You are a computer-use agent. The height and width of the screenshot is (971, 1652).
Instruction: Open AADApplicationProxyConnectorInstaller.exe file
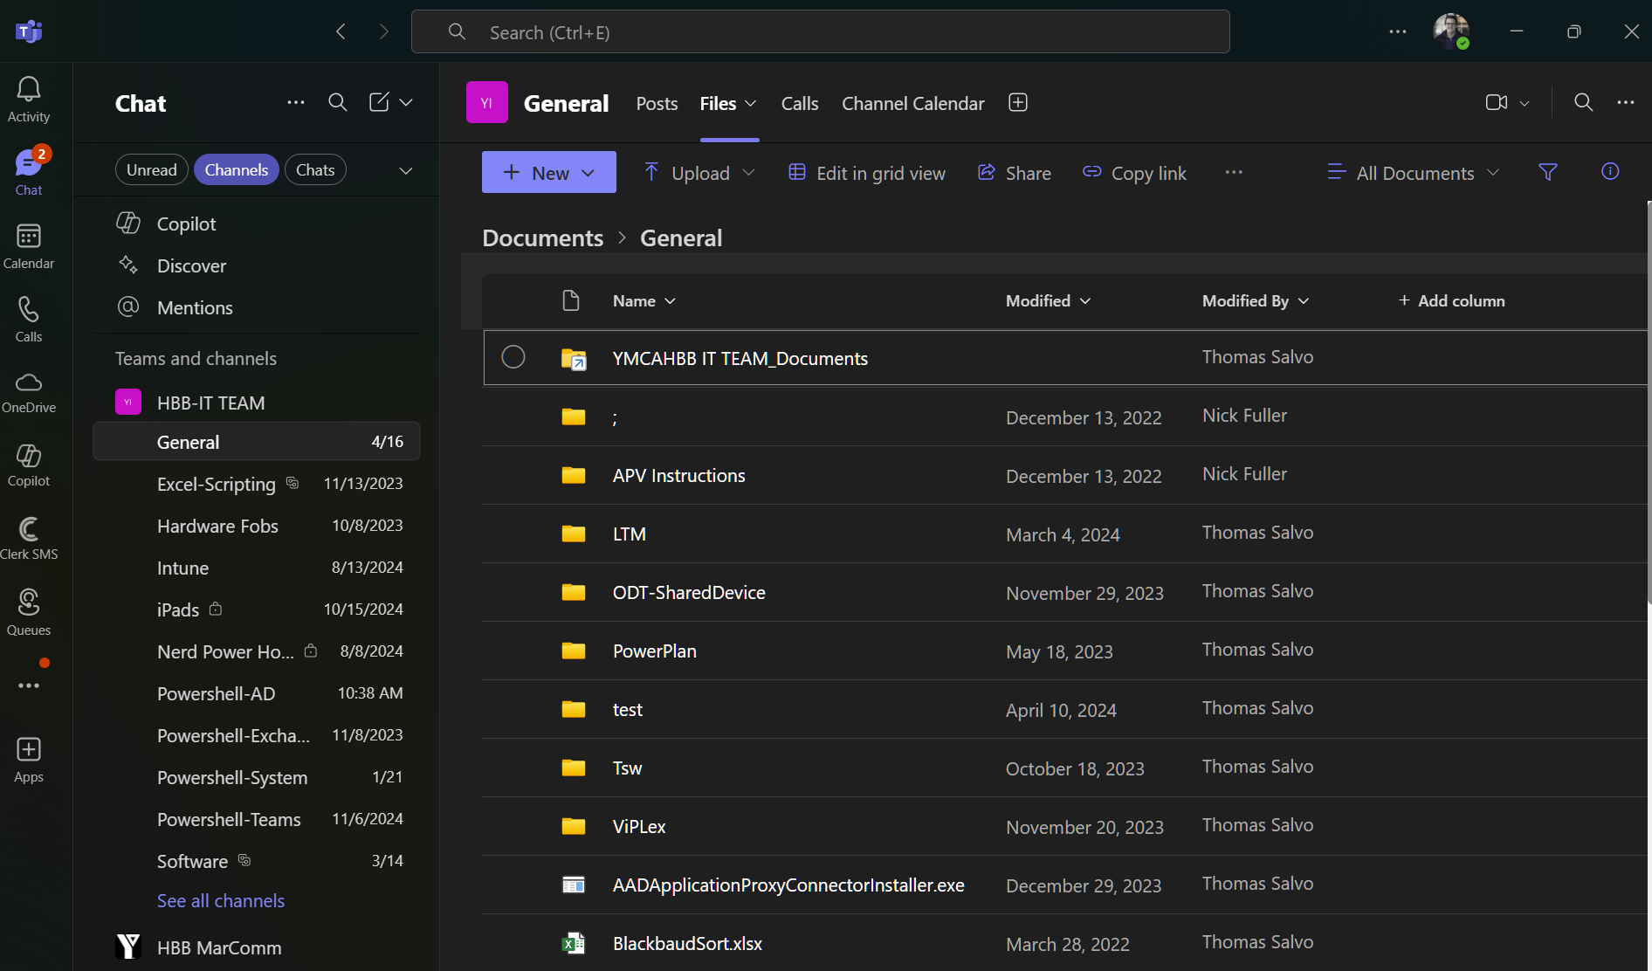788,885
